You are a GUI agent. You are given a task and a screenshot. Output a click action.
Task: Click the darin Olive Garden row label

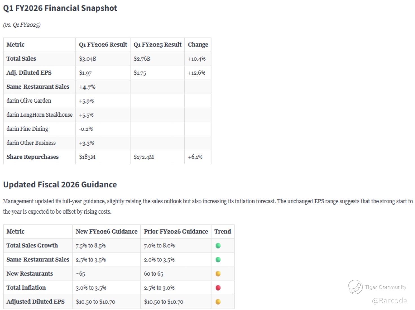coord(29,101)
